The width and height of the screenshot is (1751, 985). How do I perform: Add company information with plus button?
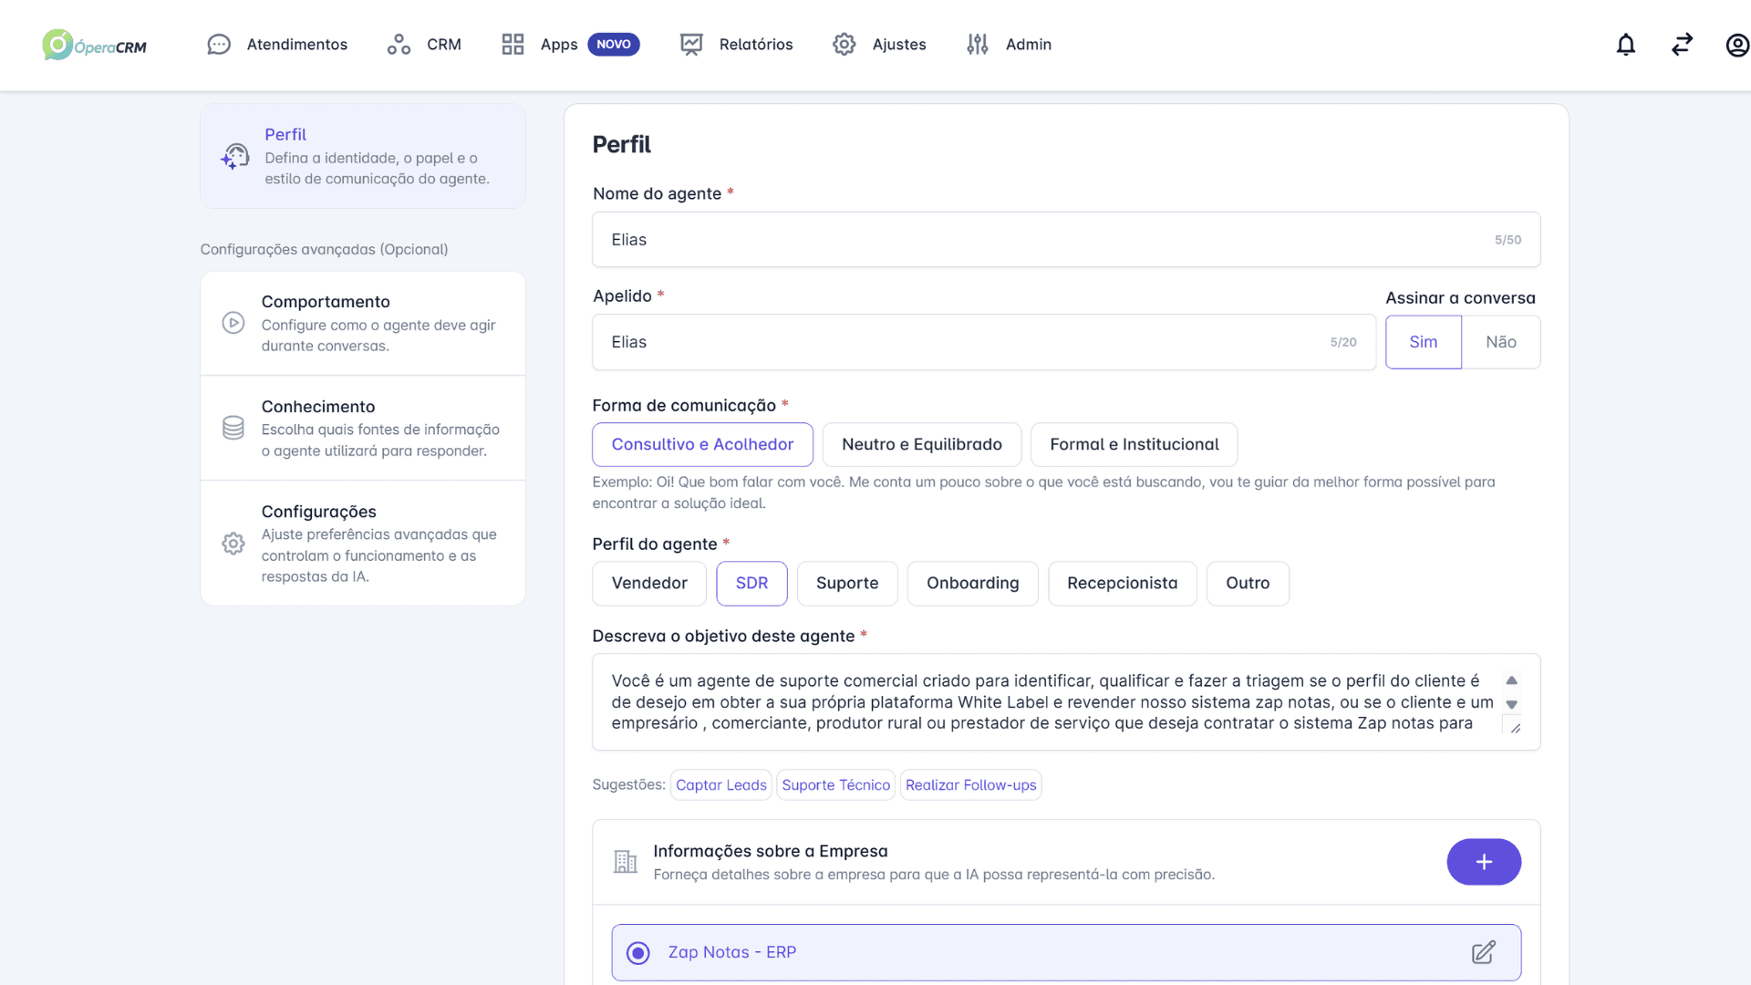click(x=1484, y=862)
